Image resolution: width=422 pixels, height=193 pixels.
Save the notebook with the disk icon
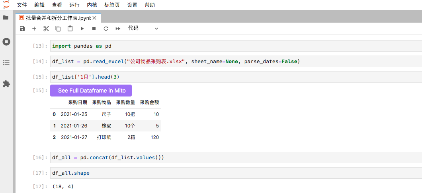pyautogui.click(x=22, y=29)
